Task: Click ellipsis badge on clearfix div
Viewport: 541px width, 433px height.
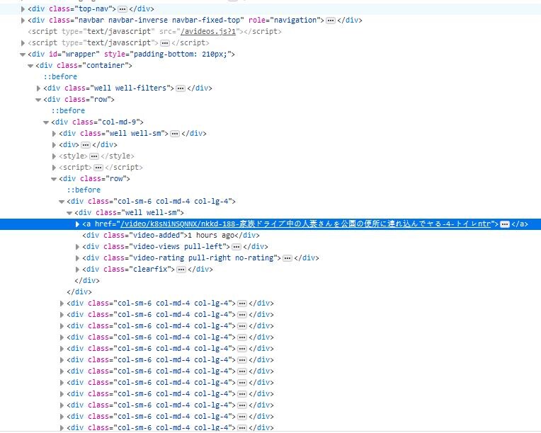Action: (x=181, y=269)
